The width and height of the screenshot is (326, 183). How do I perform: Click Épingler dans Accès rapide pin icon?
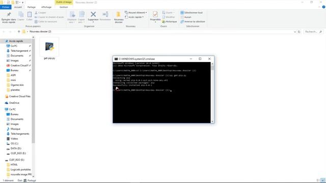coord(9,14)
